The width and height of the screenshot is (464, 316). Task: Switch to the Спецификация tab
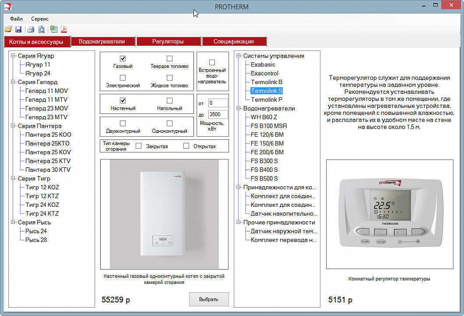(x=233, y=41)
